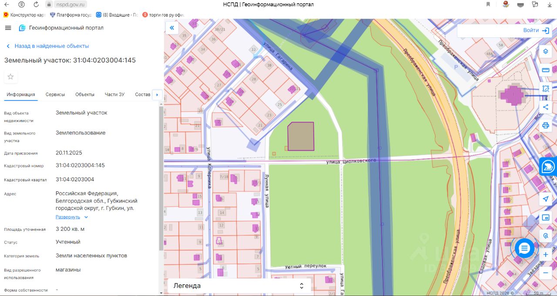Click the date value 20.11.2025
The image size is (557, 296).
click(x=69, y=153)
